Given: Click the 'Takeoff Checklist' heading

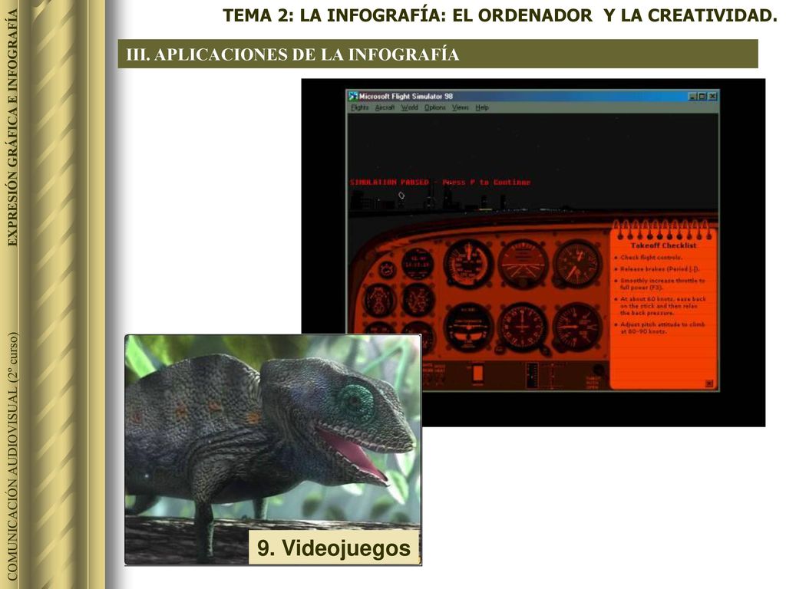Looking at the screenshot, I should [663, 245].
